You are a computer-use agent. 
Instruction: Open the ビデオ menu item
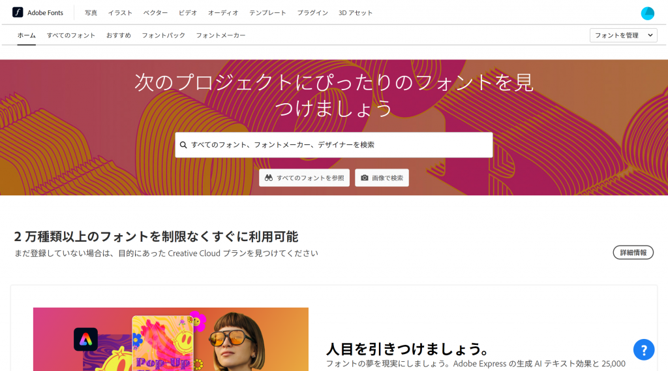click(188, 13)
